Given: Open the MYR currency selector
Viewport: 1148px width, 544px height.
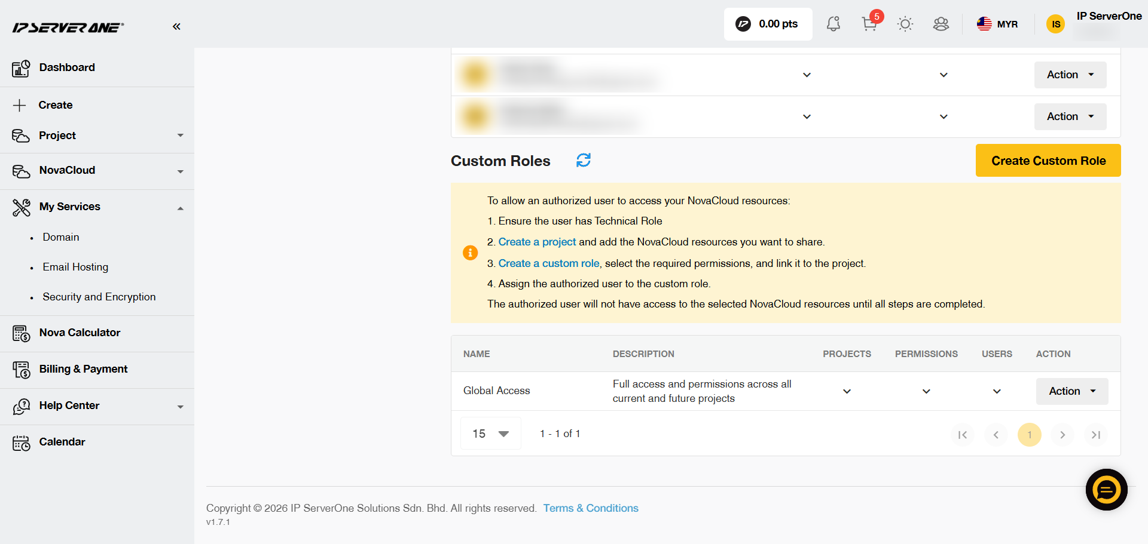Looking at the screenshot, I should 997,24.
